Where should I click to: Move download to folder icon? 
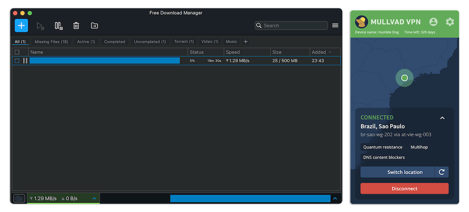click(x=94, y=26)
